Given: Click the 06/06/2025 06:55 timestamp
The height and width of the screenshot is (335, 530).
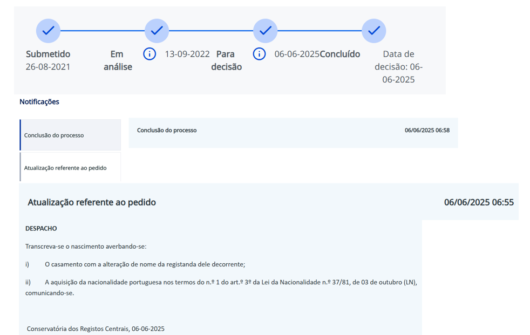Looking at the screenshot, I should pos(479,202).
